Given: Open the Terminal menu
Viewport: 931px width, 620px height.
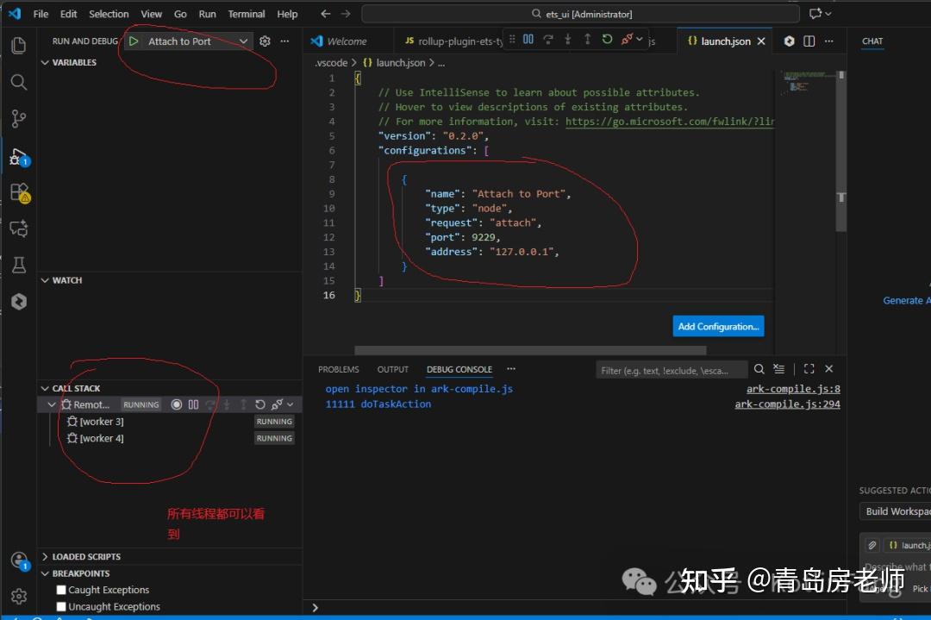Looking at the screenshot, I should [x=246, y=13].
